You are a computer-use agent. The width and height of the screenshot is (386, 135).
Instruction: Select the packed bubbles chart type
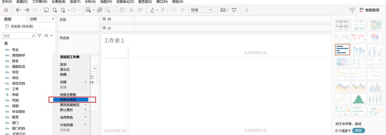tap(374, 111)
